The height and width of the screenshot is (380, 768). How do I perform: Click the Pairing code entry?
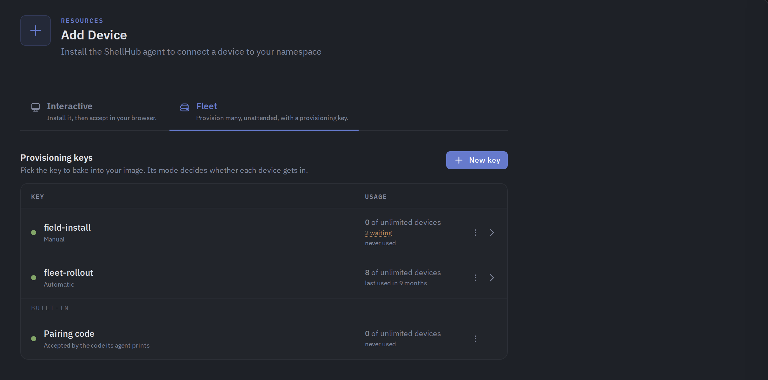click(69, 334)
